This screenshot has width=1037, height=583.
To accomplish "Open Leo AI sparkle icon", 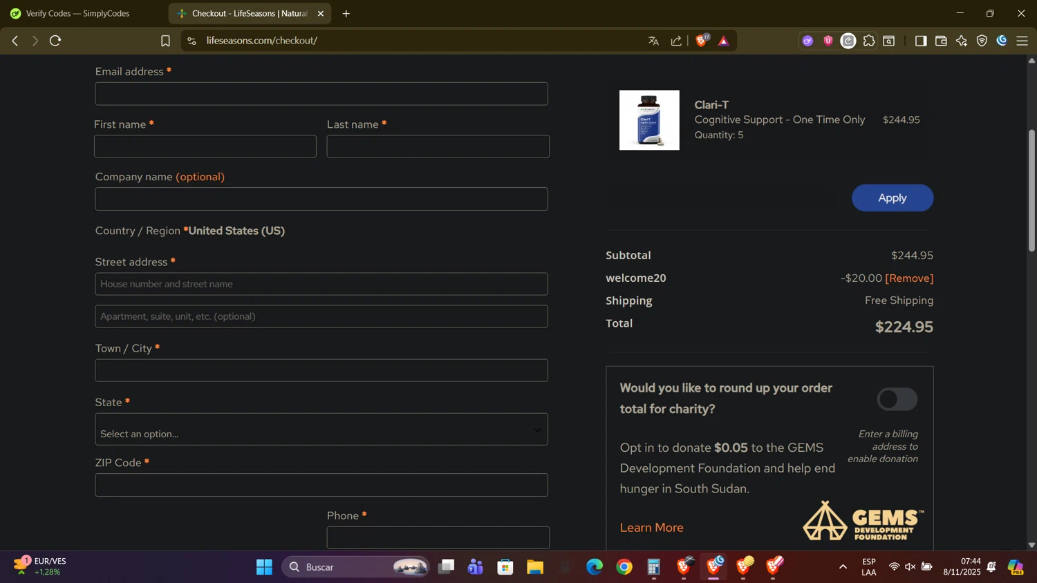I will [962, 41].
